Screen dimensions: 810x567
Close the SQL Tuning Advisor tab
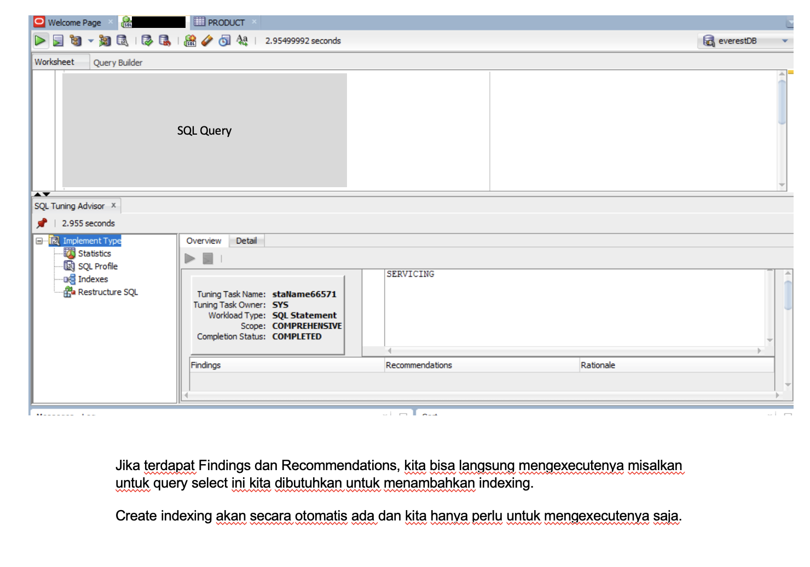coord(114,205)
